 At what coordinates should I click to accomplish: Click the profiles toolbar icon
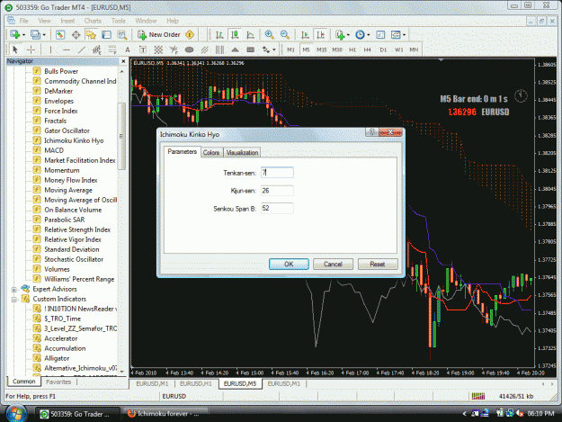pyautogui.click(x=35, y=35)
